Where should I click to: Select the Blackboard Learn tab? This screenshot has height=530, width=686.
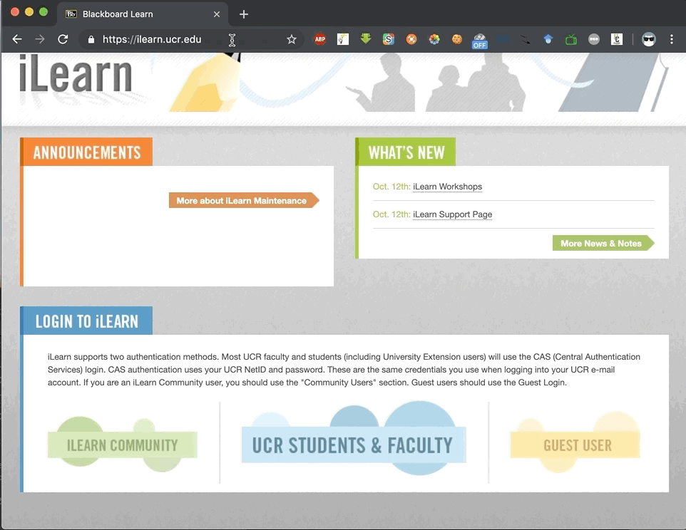point(142,14)
